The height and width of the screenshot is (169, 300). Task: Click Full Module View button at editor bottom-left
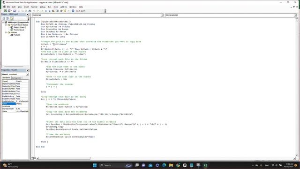tap(35, 158)
